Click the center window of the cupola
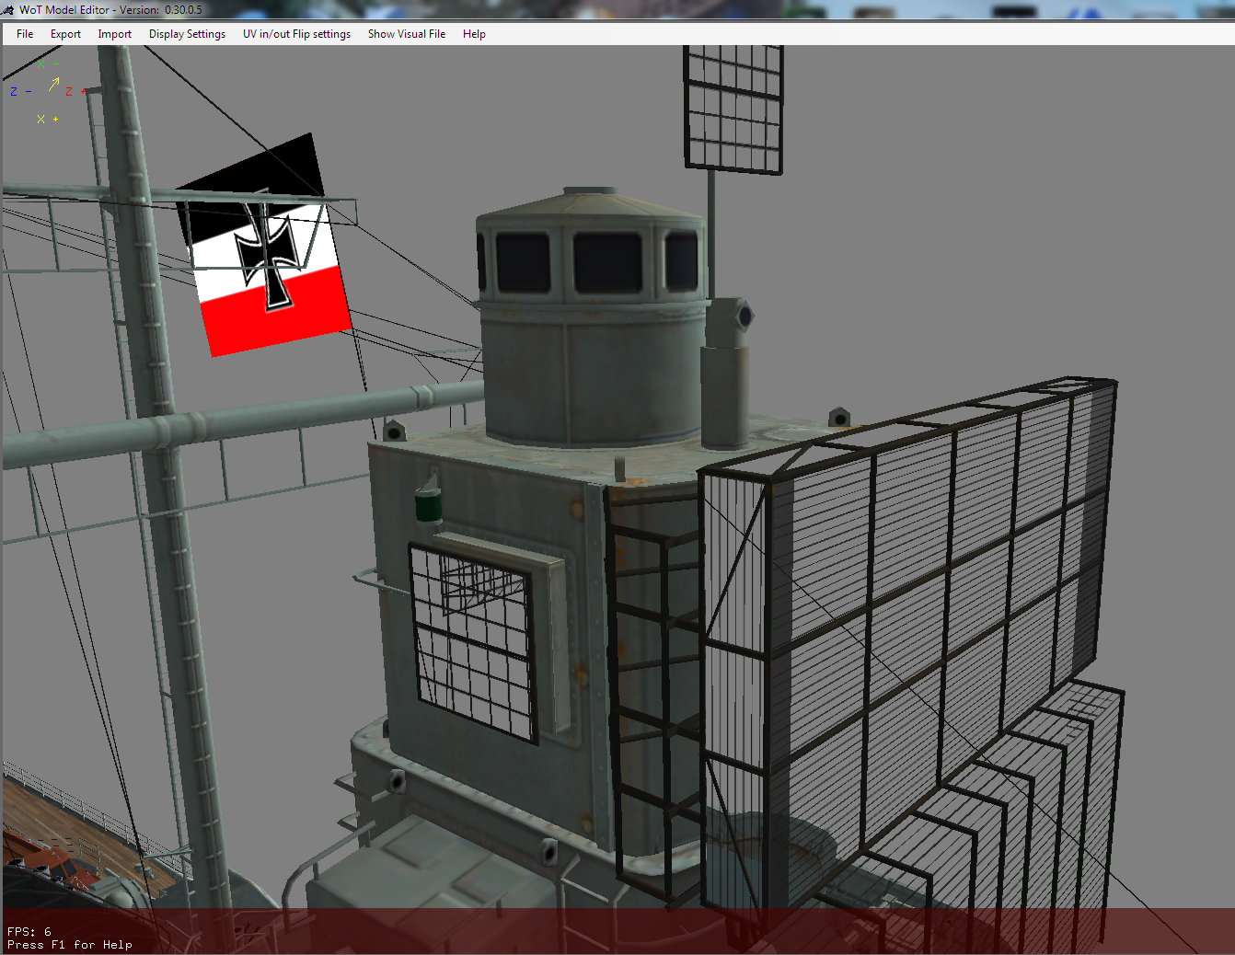Image resolution: width=1235 pixels, height=955 pixels. (607, 261)
